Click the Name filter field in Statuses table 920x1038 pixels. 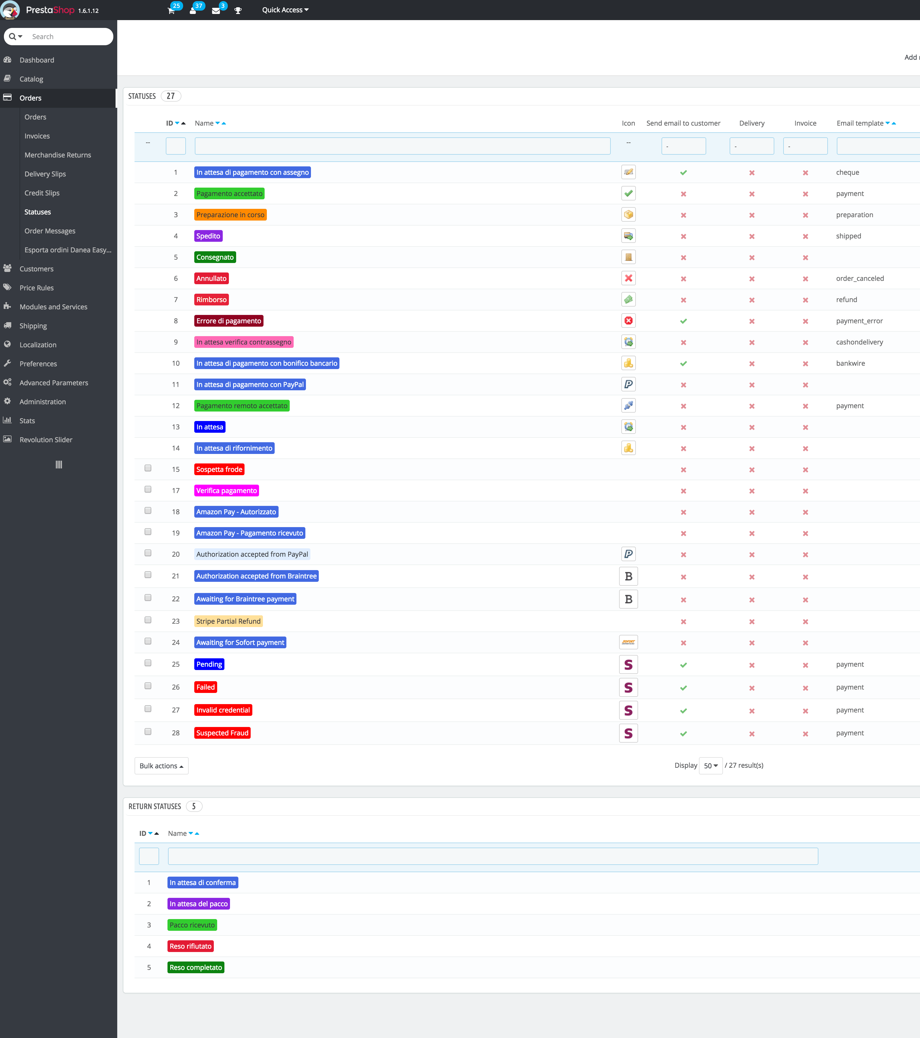[402, 146]
